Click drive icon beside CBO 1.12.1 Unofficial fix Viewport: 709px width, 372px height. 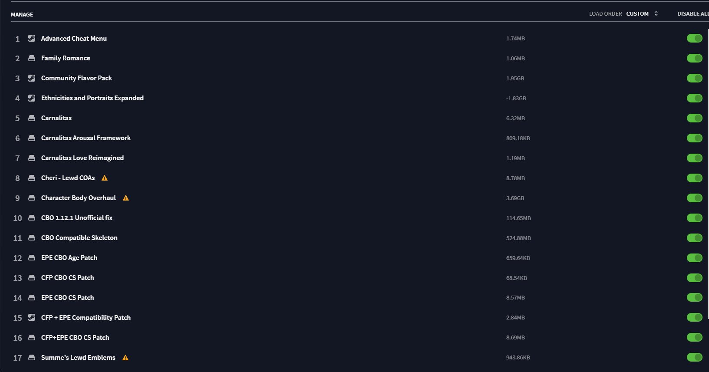32,218
